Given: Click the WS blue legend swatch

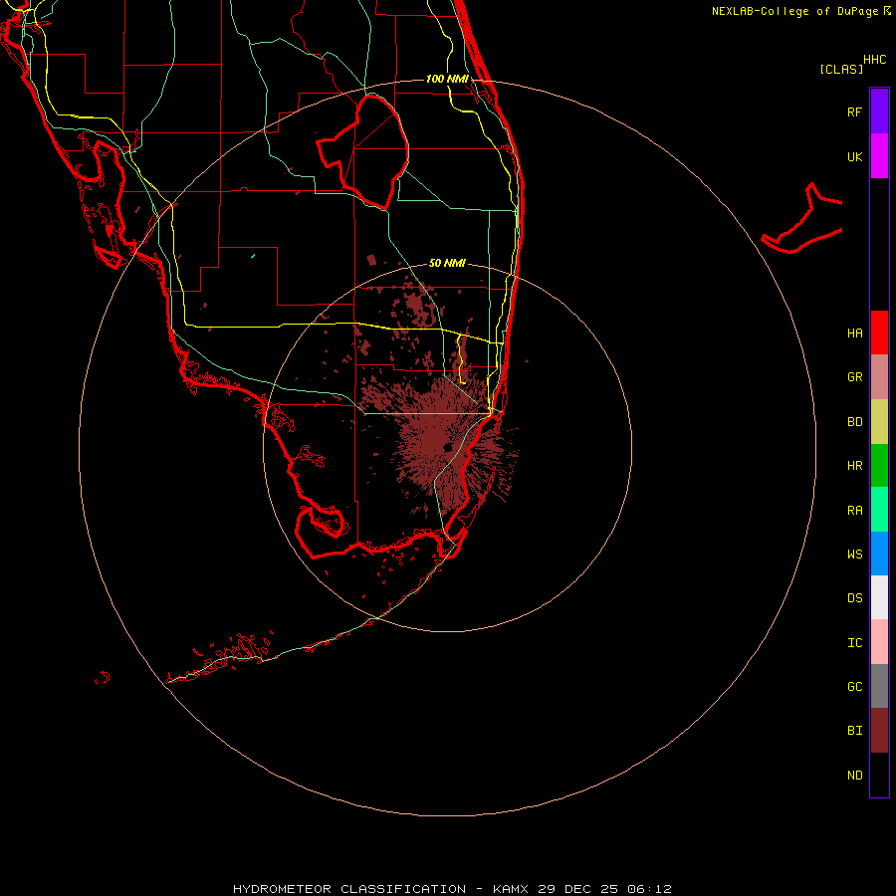Looking at the screenshot, I should click(x=879, y=554).
